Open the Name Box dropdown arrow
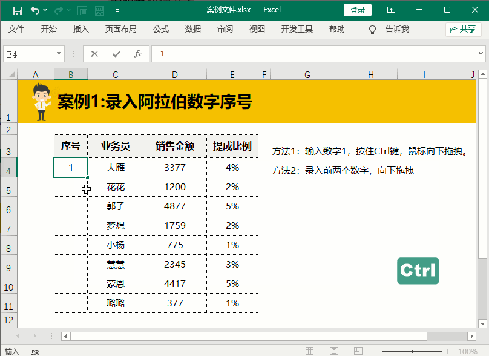This screenshot has height=356, width=489. [x=57, y=53]
